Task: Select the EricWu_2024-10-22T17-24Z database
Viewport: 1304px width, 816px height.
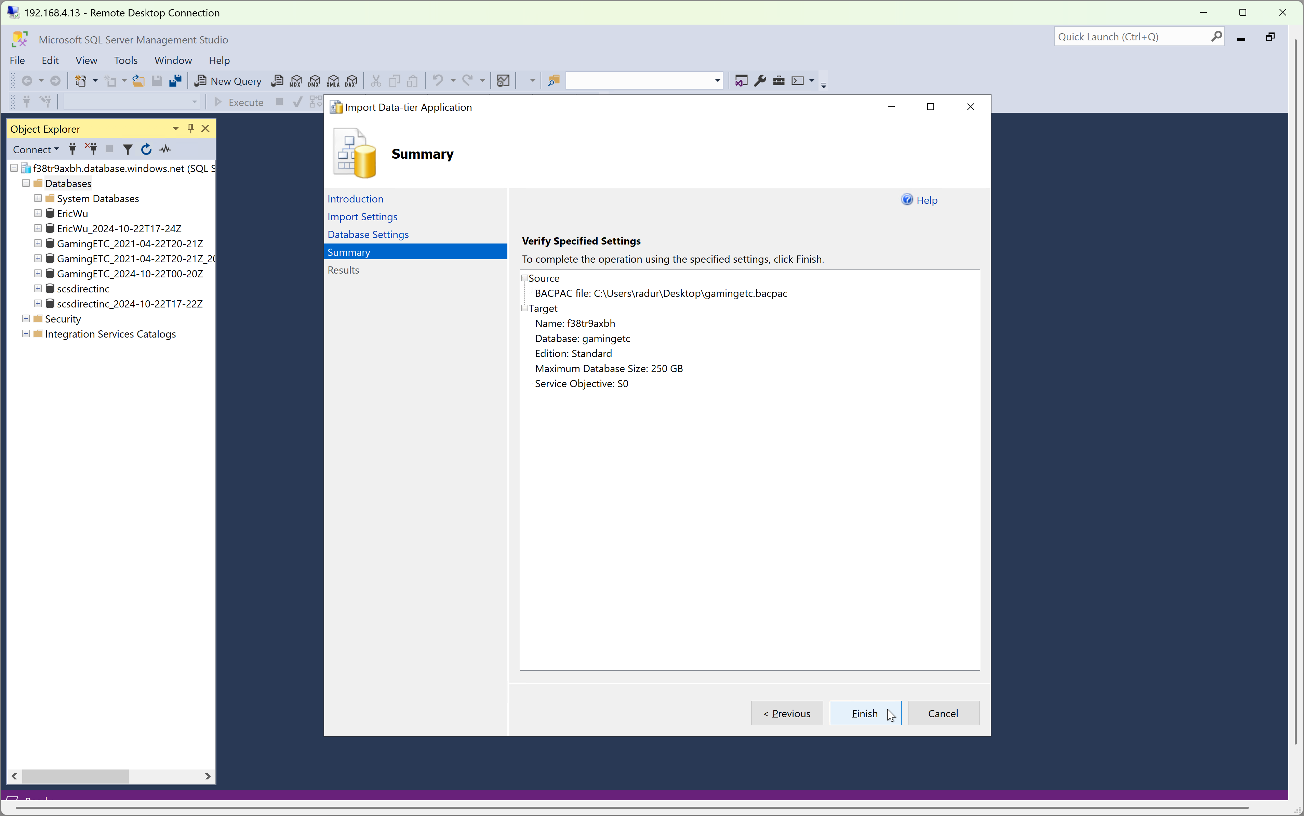Action: click(x=119, y=229)
